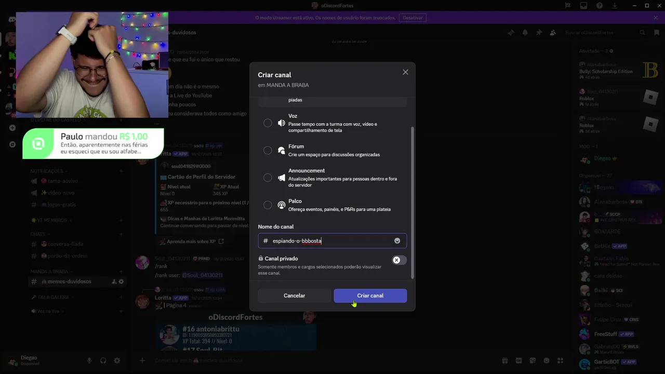Focus the Nome do canal input field
The width and height of the screenshot is (665, 374).
(x=332, y=241)
